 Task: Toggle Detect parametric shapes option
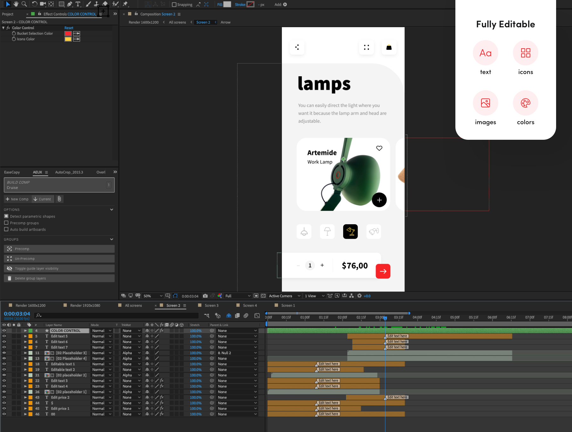point(6,216)
